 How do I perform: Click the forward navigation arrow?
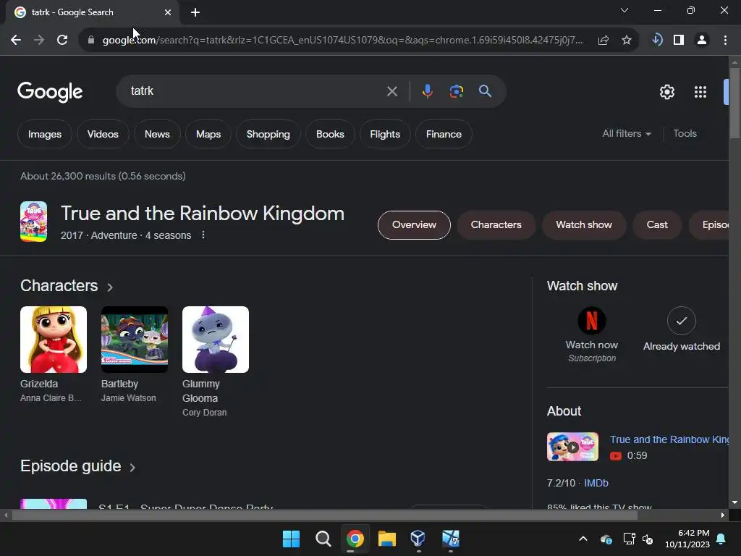pos(39,41)
